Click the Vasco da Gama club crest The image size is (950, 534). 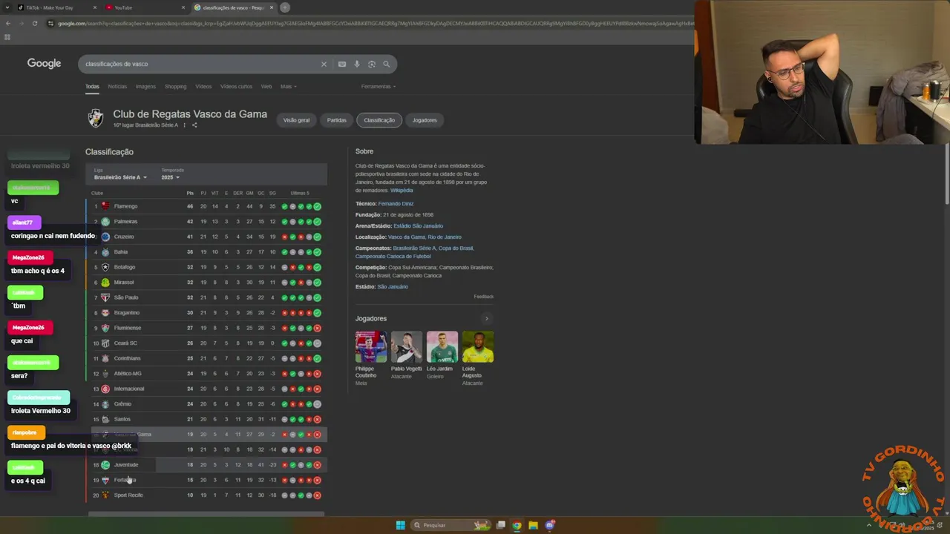pos(96,118)
